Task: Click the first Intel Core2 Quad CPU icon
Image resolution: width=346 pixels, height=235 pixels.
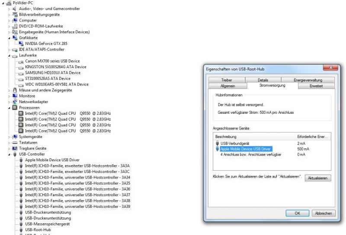Action: (x=21, y=113)
